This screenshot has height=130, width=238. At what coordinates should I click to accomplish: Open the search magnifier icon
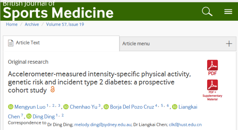(207, 12)
